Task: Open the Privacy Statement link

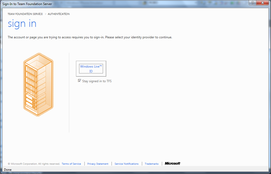Action: [98, 164]
